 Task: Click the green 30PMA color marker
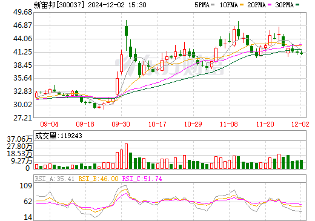[x=297, y=5]
